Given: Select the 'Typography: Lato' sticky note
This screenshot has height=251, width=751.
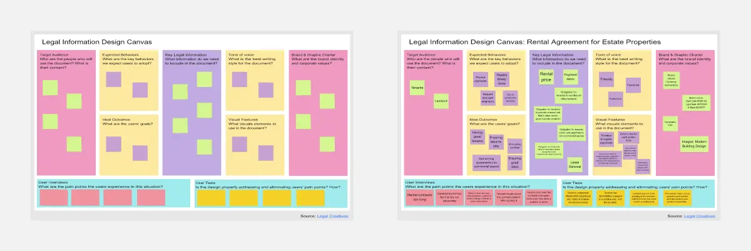Looking at the screenshot, I should coord(670,123).
